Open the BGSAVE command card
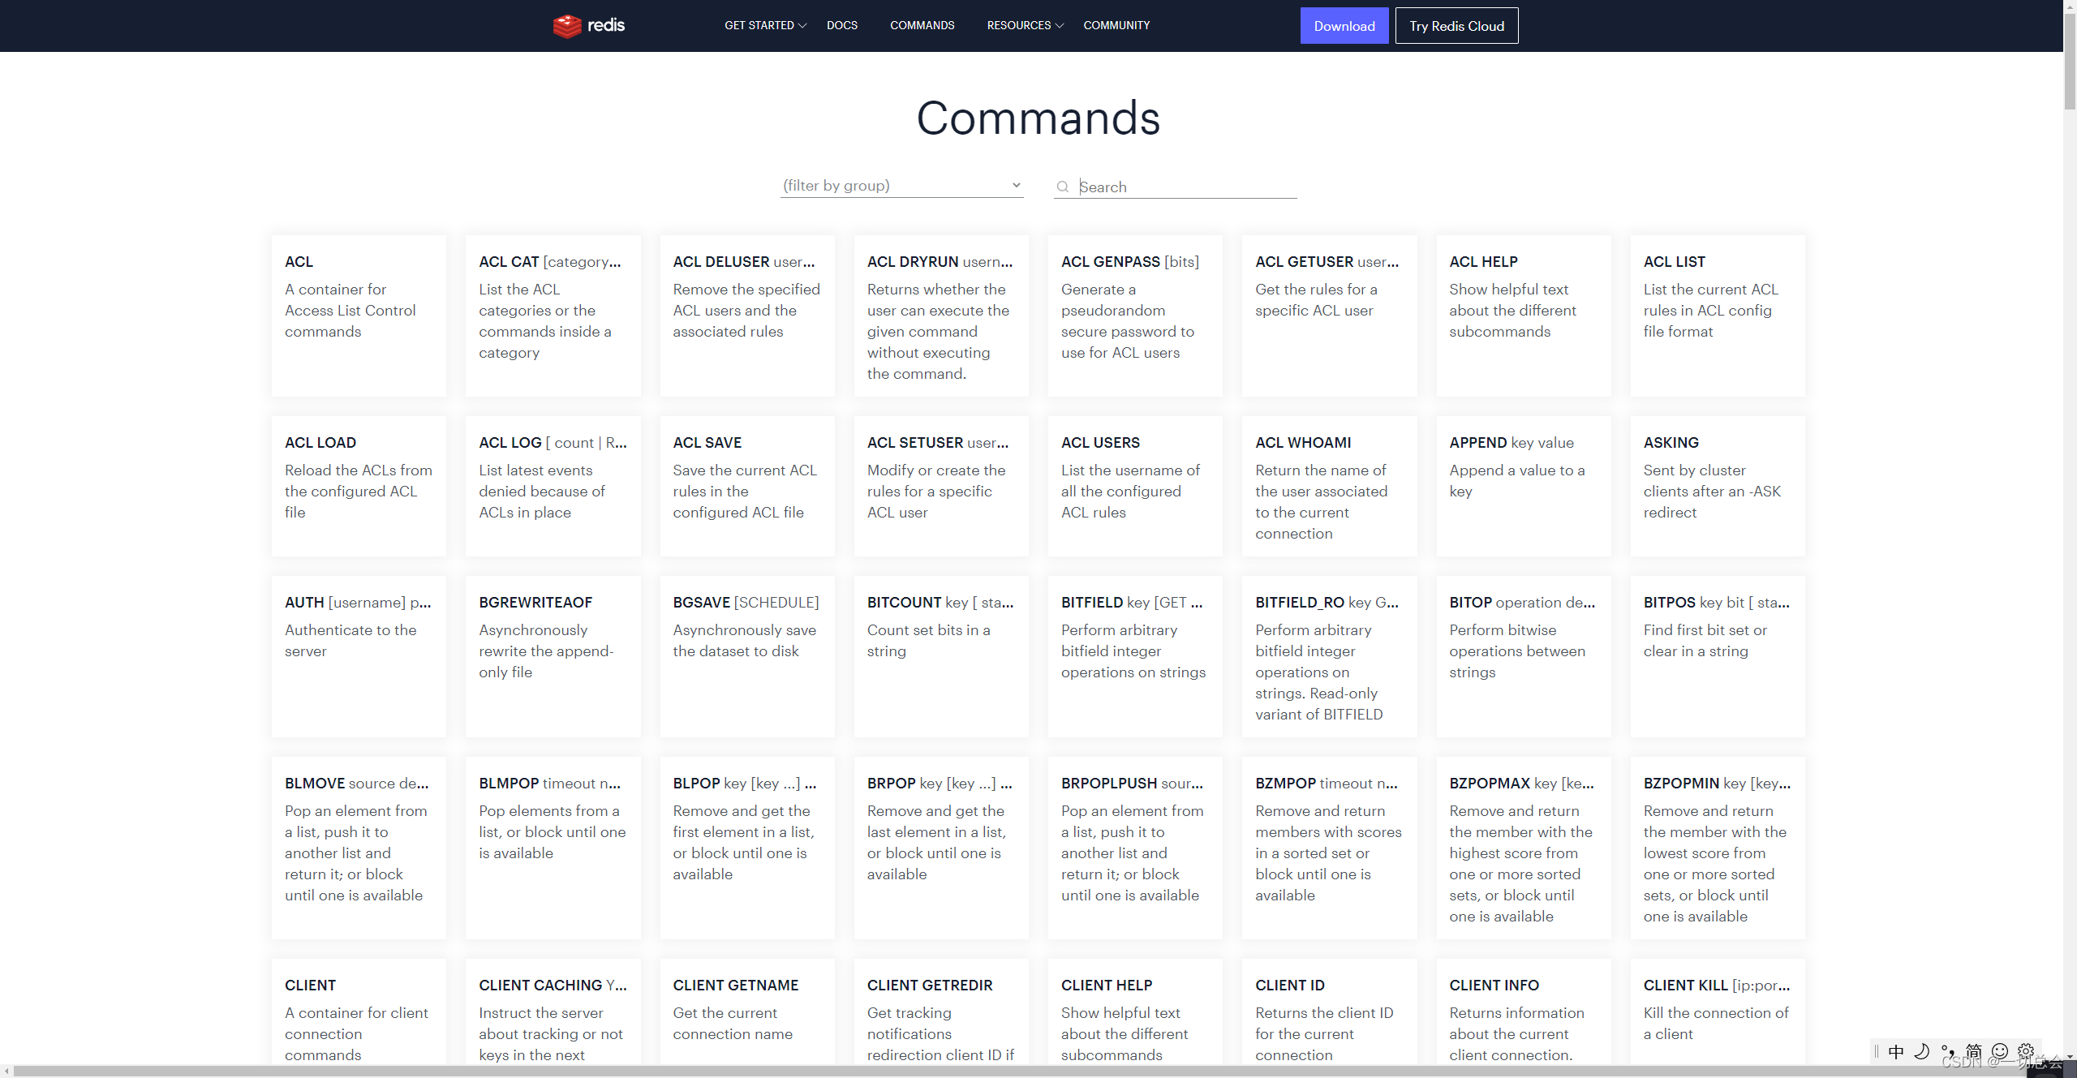 746,655
